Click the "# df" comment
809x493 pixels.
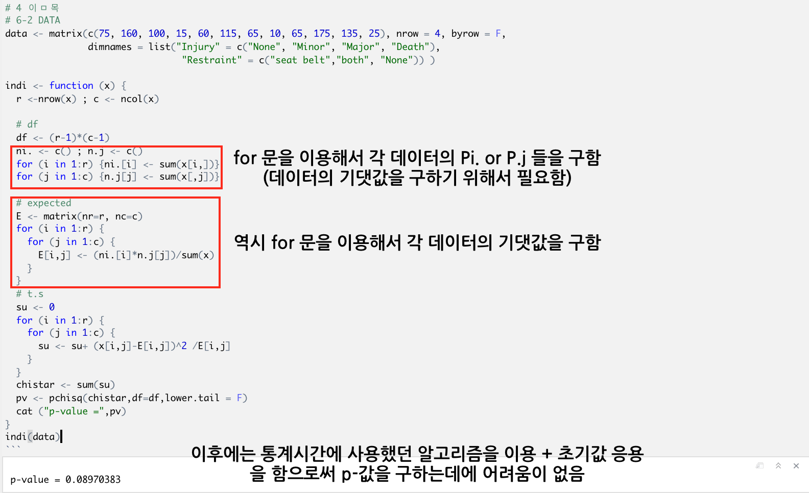tap(27, 125)
